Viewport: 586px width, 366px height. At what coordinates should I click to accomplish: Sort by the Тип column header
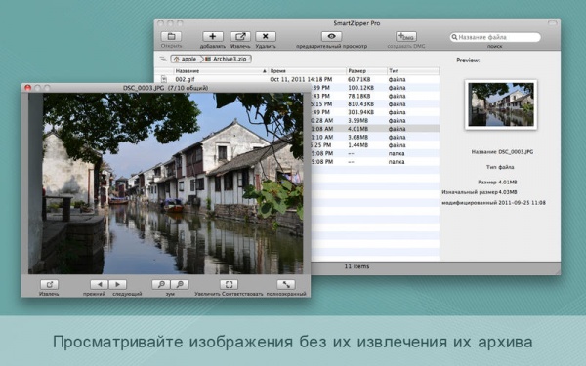tap(413, 70)
